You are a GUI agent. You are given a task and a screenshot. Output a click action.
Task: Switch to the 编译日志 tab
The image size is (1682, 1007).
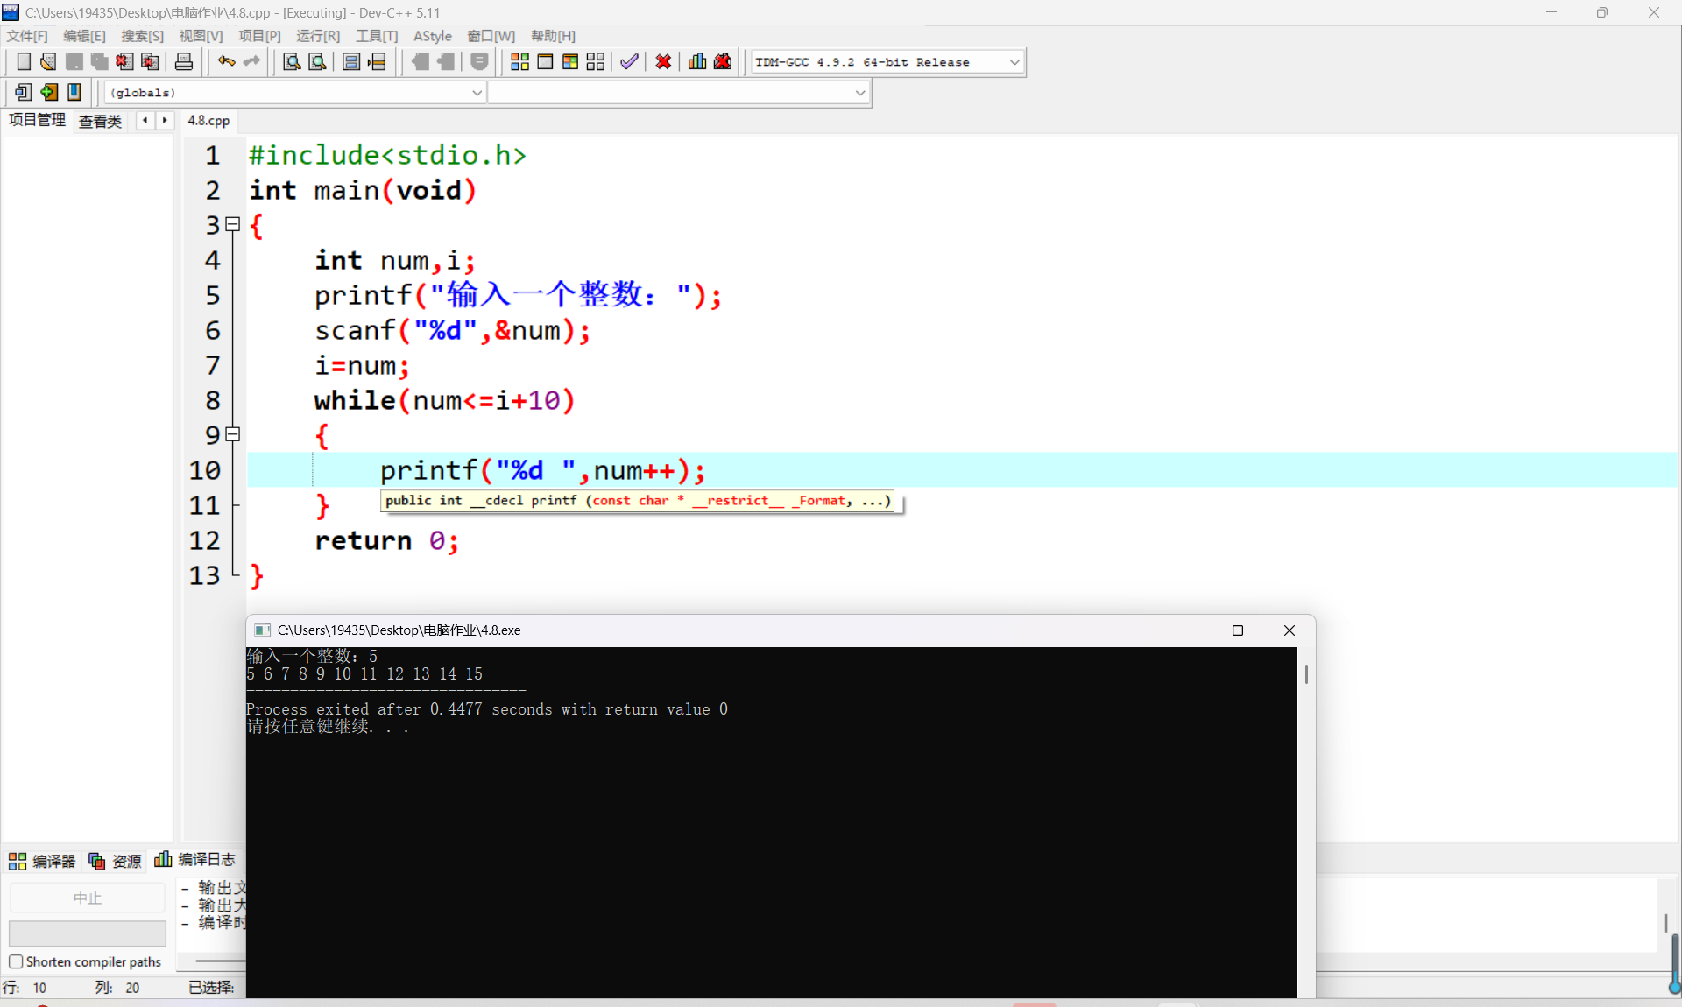point(196,860)
